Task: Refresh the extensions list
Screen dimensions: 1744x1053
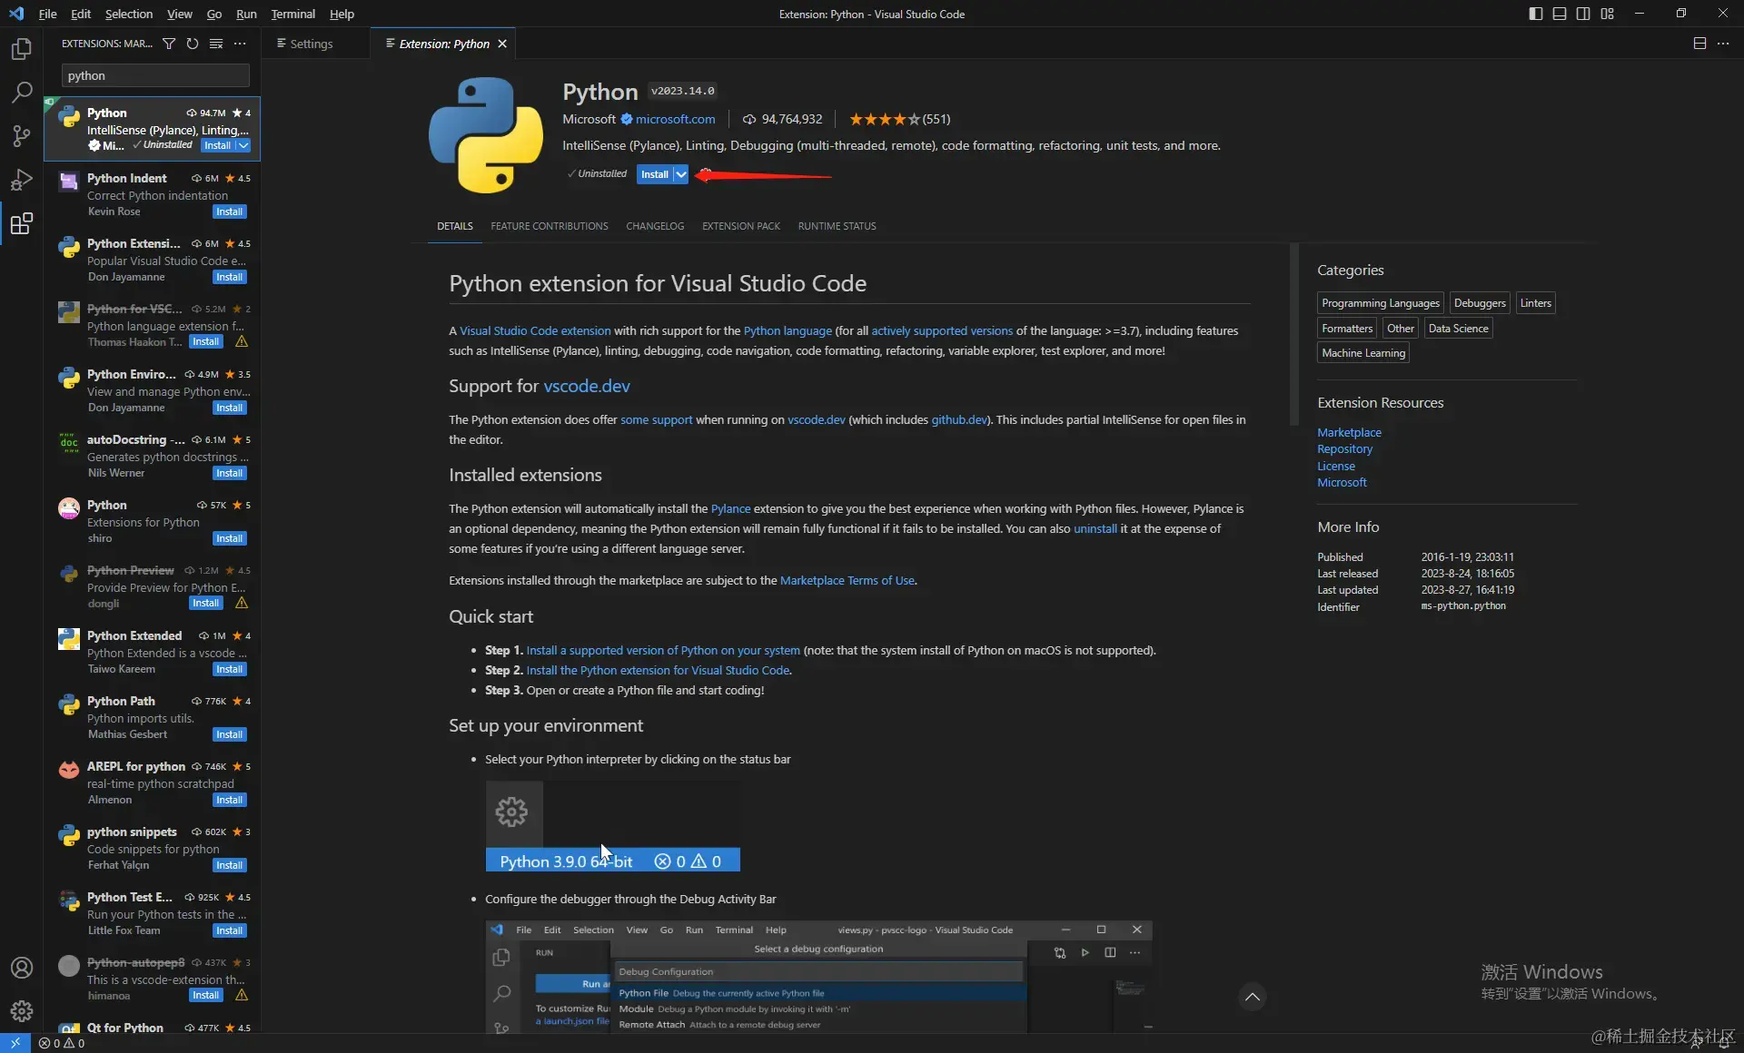Action: pyautogui.click(x=193, y=44)
